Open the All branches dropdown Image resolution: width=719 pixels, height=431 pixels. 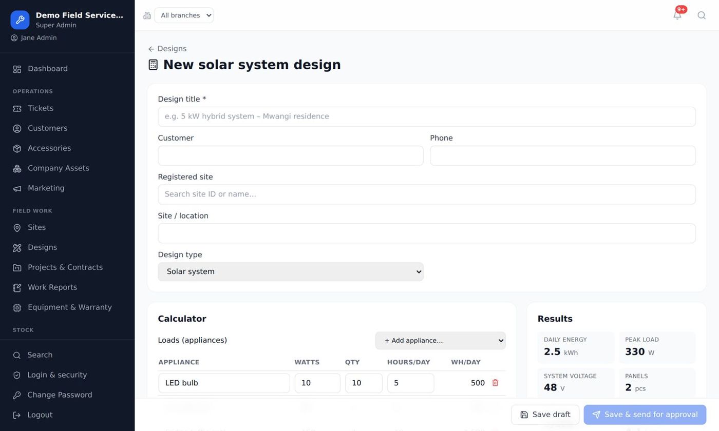[x=184, y=15]
